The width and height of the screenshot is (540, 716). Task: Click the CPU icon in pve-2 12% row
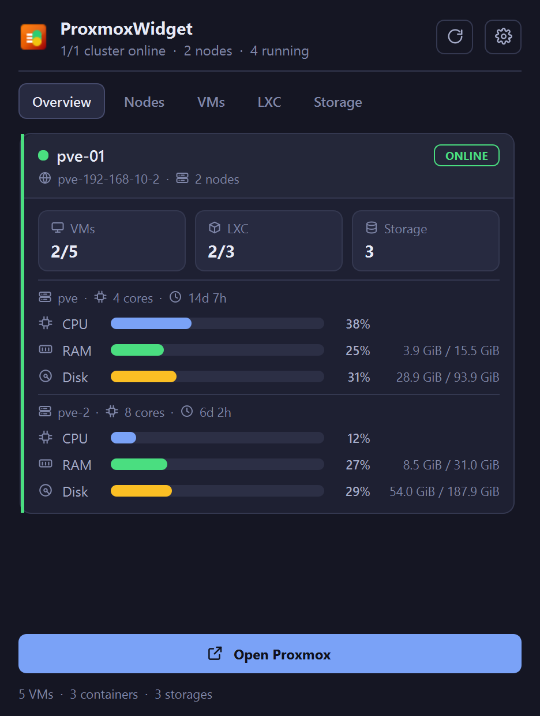click(45, 438)
